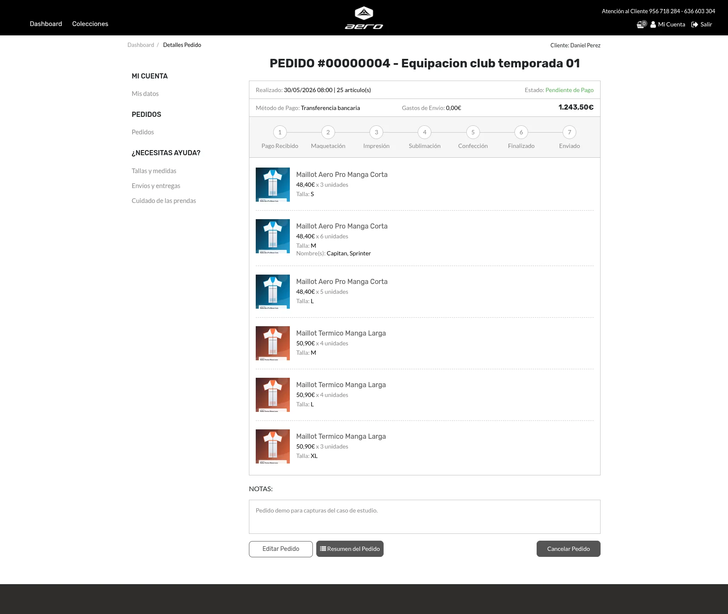Click the Resumen del Pedido button
The image size is (728, 614).
coord(350,549)
